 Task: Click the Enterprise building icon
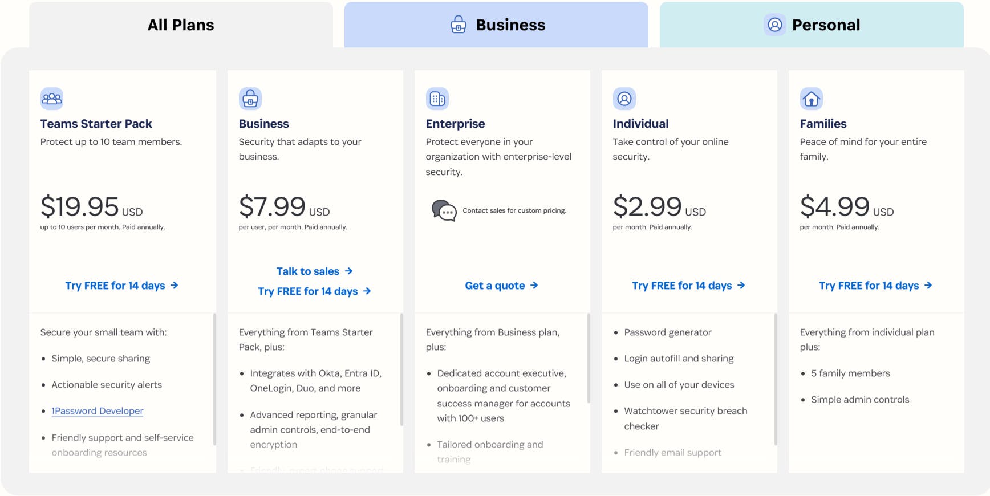[x=437, y=99]
